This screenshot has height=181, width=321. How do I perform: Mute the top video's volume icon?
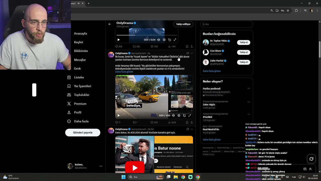click(x=158, y=40)
